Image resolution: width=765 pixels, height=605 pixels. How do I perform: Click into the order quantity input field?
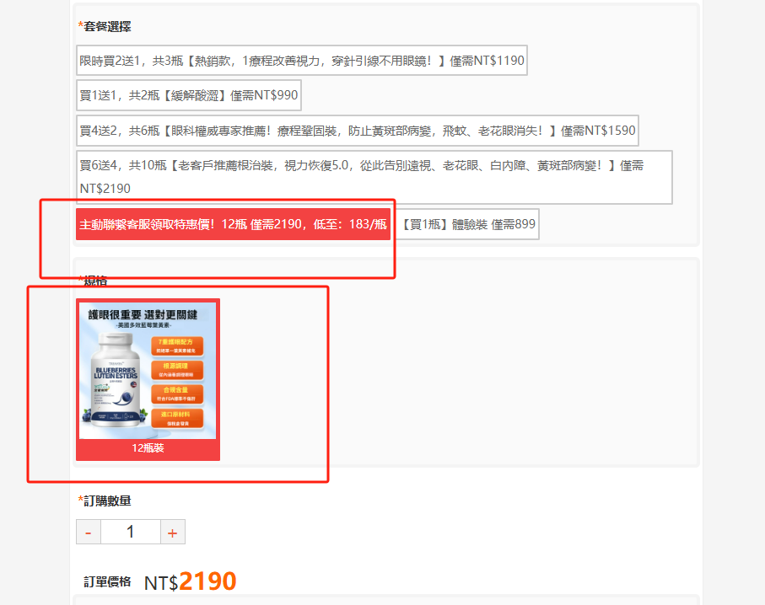(x=130, y=533)
